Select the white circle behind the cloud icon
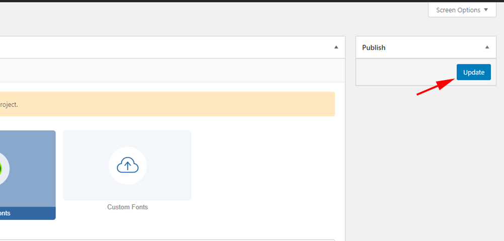 (x=127, y=166)
